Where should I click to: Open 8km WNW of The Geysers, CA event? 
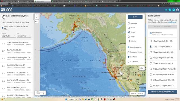coord(16,81)
